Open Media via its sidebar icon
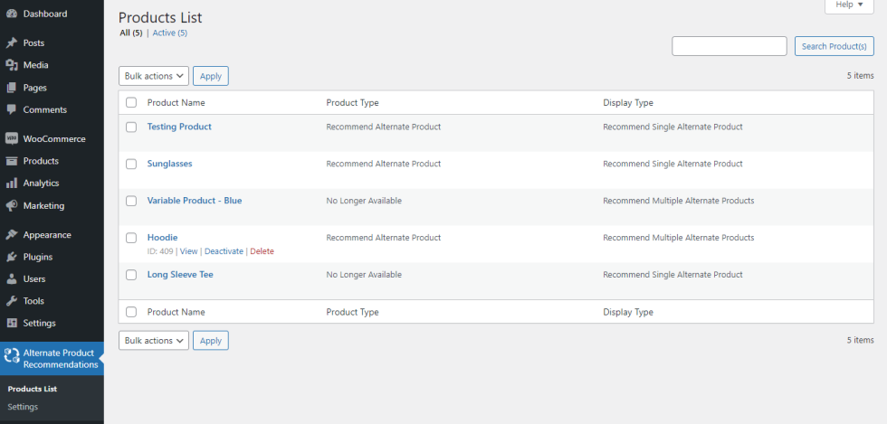 (x=12, y=65)
